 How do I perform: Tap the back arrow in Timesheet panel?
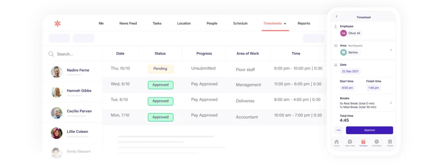coord(337,17)
